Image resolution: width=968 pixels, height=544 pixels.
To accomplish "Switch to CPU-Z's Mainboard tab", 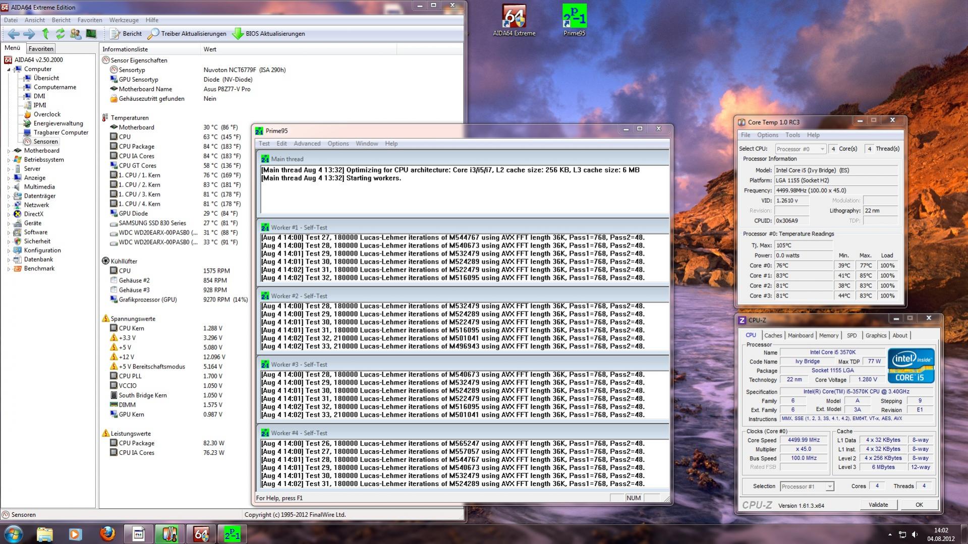I will coord(801,336).
